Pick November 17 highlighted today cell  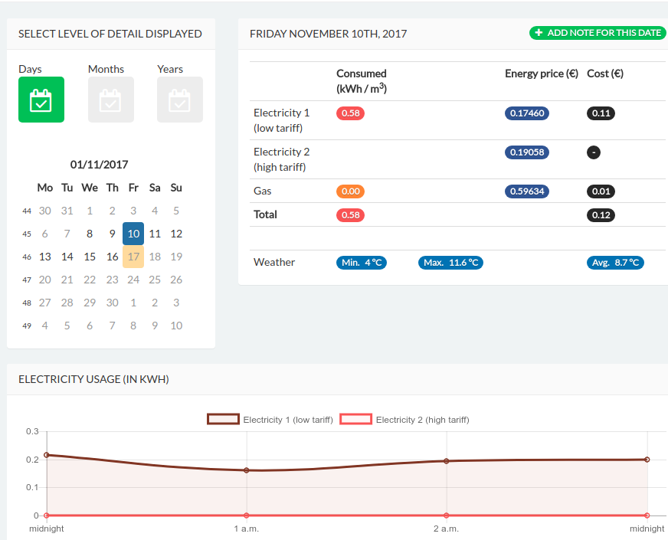coord(133,257)
